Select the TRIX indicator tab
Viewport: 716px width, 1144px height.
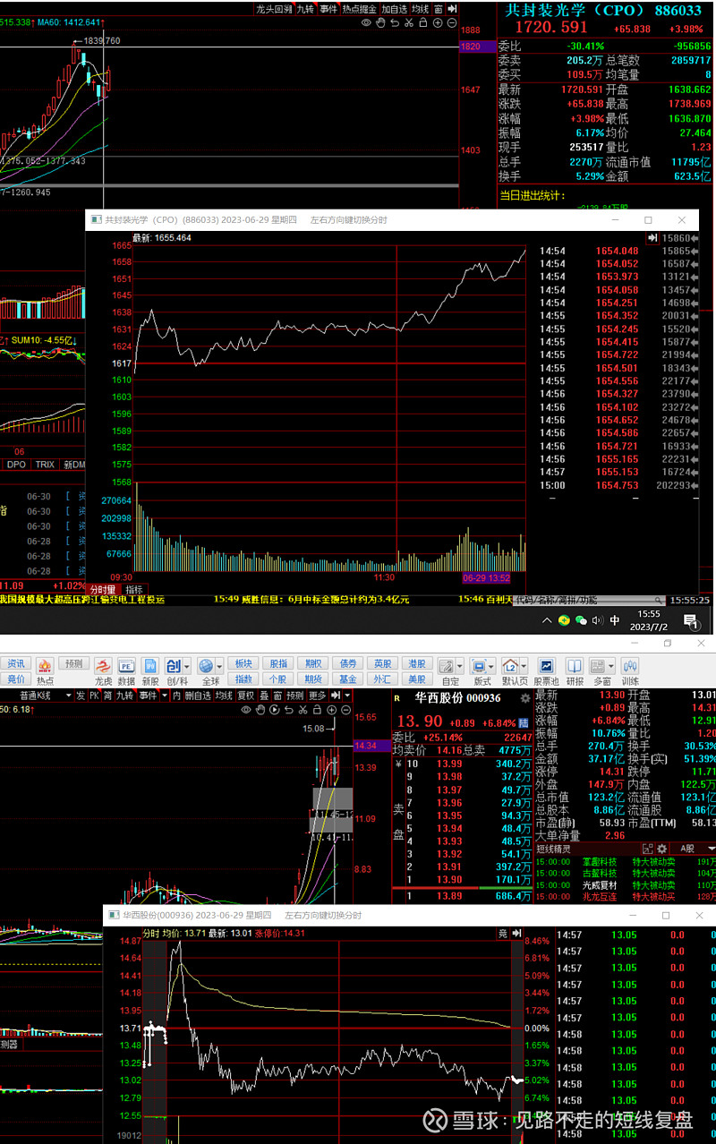point(45,465)
